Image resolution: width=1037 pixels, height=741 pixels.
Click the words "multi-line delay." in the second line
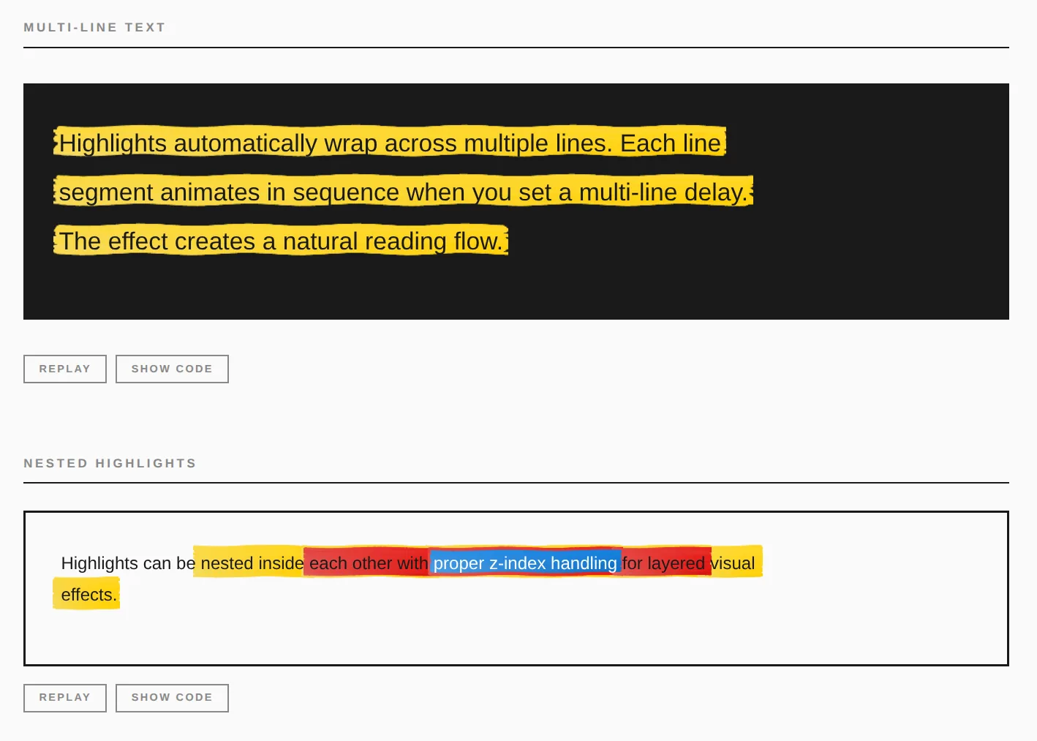(x=663, y=192)
